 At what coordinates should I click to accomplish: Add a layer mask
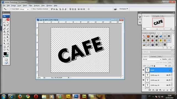[x=157, y=90]
